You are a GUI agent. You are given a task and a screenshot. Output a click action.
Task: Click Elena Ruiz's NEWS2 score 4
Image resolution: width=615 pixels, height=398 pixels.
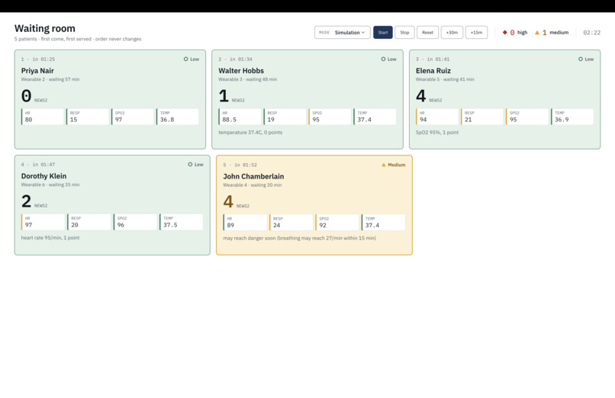coord(421,96)
